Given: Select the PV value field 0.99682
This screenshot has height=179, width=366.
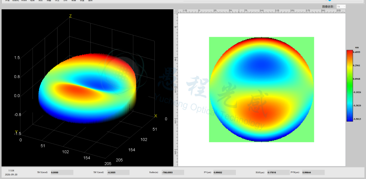Looking at the screenshot, I should coord(224,173).
